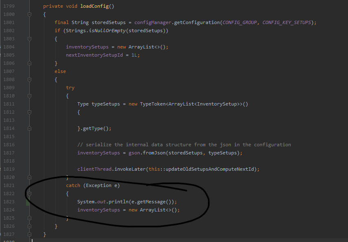Collapse the try block fold icon at line 1810
Viewport: 348px width, 242px height.
[28, 95]
